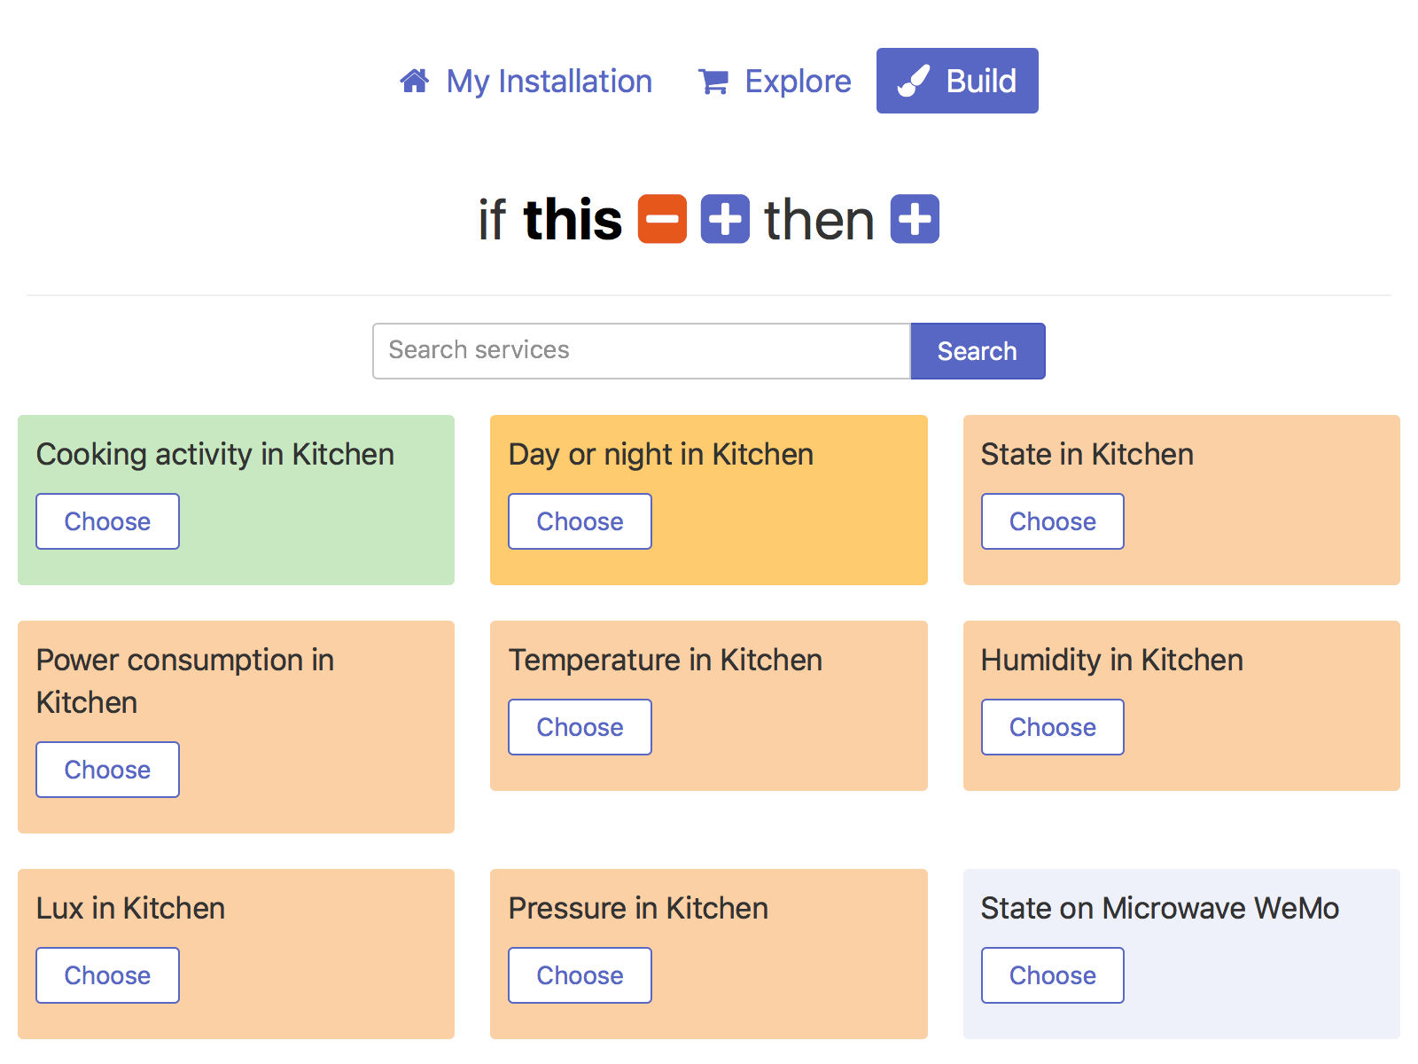This screenshot has width=1418, height=1064.
Task: Click the shopping cart icon beside Explore
Action: click(x=713, y=82)
